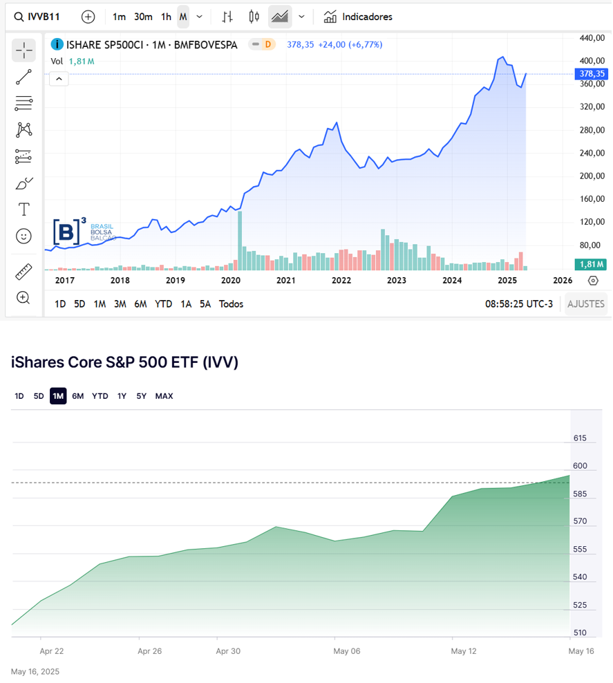Pick the brush drawing tool
The height and width of the screenshot is (683, 613).
point(23,183)
